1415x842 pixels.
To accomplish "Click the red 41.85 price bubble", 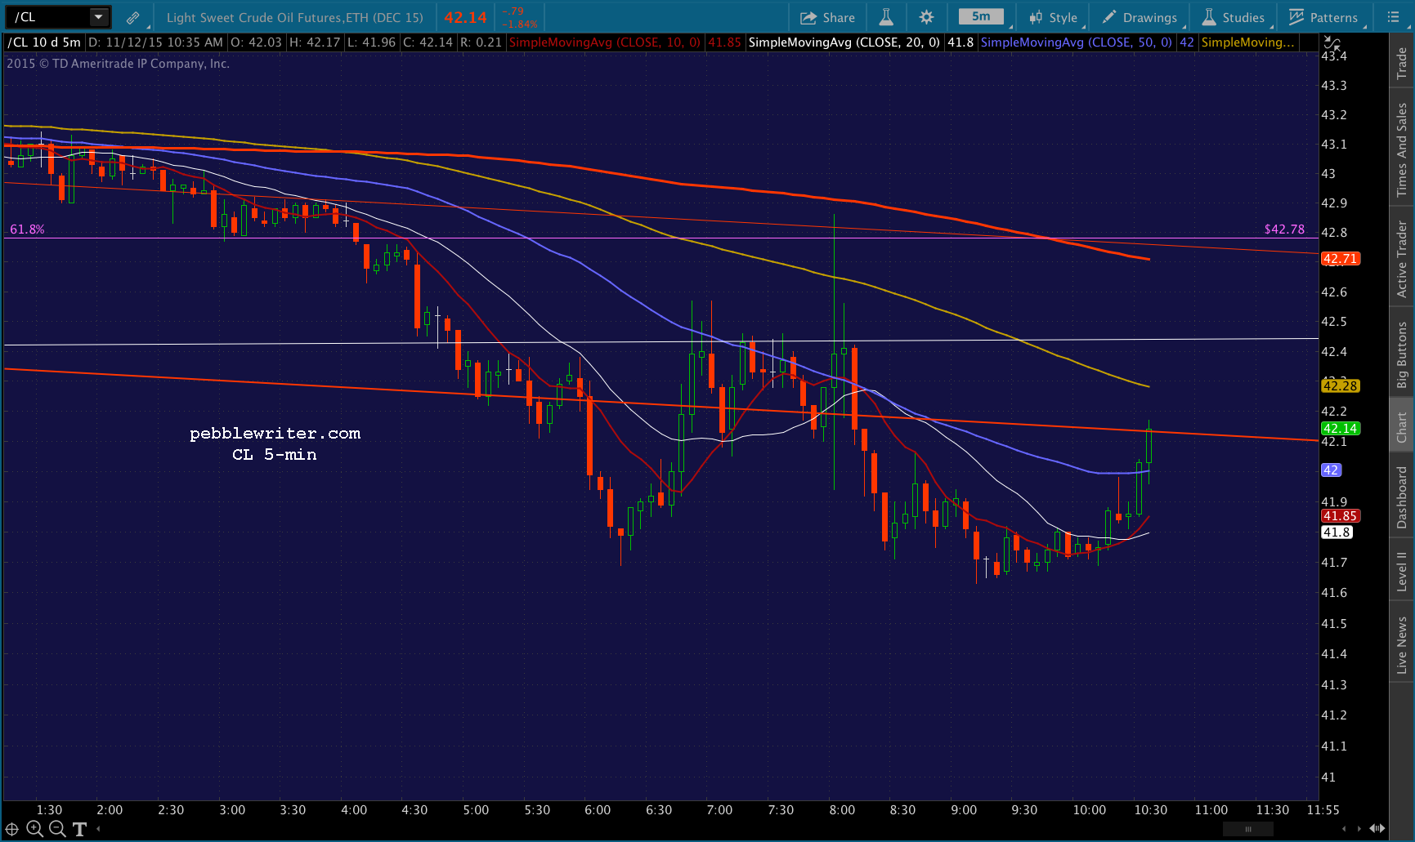I will (x=1341, y=515).
